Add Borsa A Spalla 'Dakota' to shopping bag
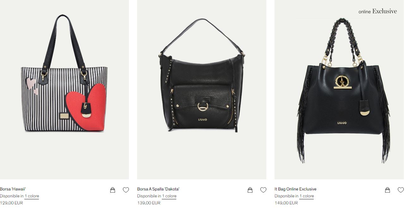Viewport: 406px width, 211px height. tap(250, 190)
